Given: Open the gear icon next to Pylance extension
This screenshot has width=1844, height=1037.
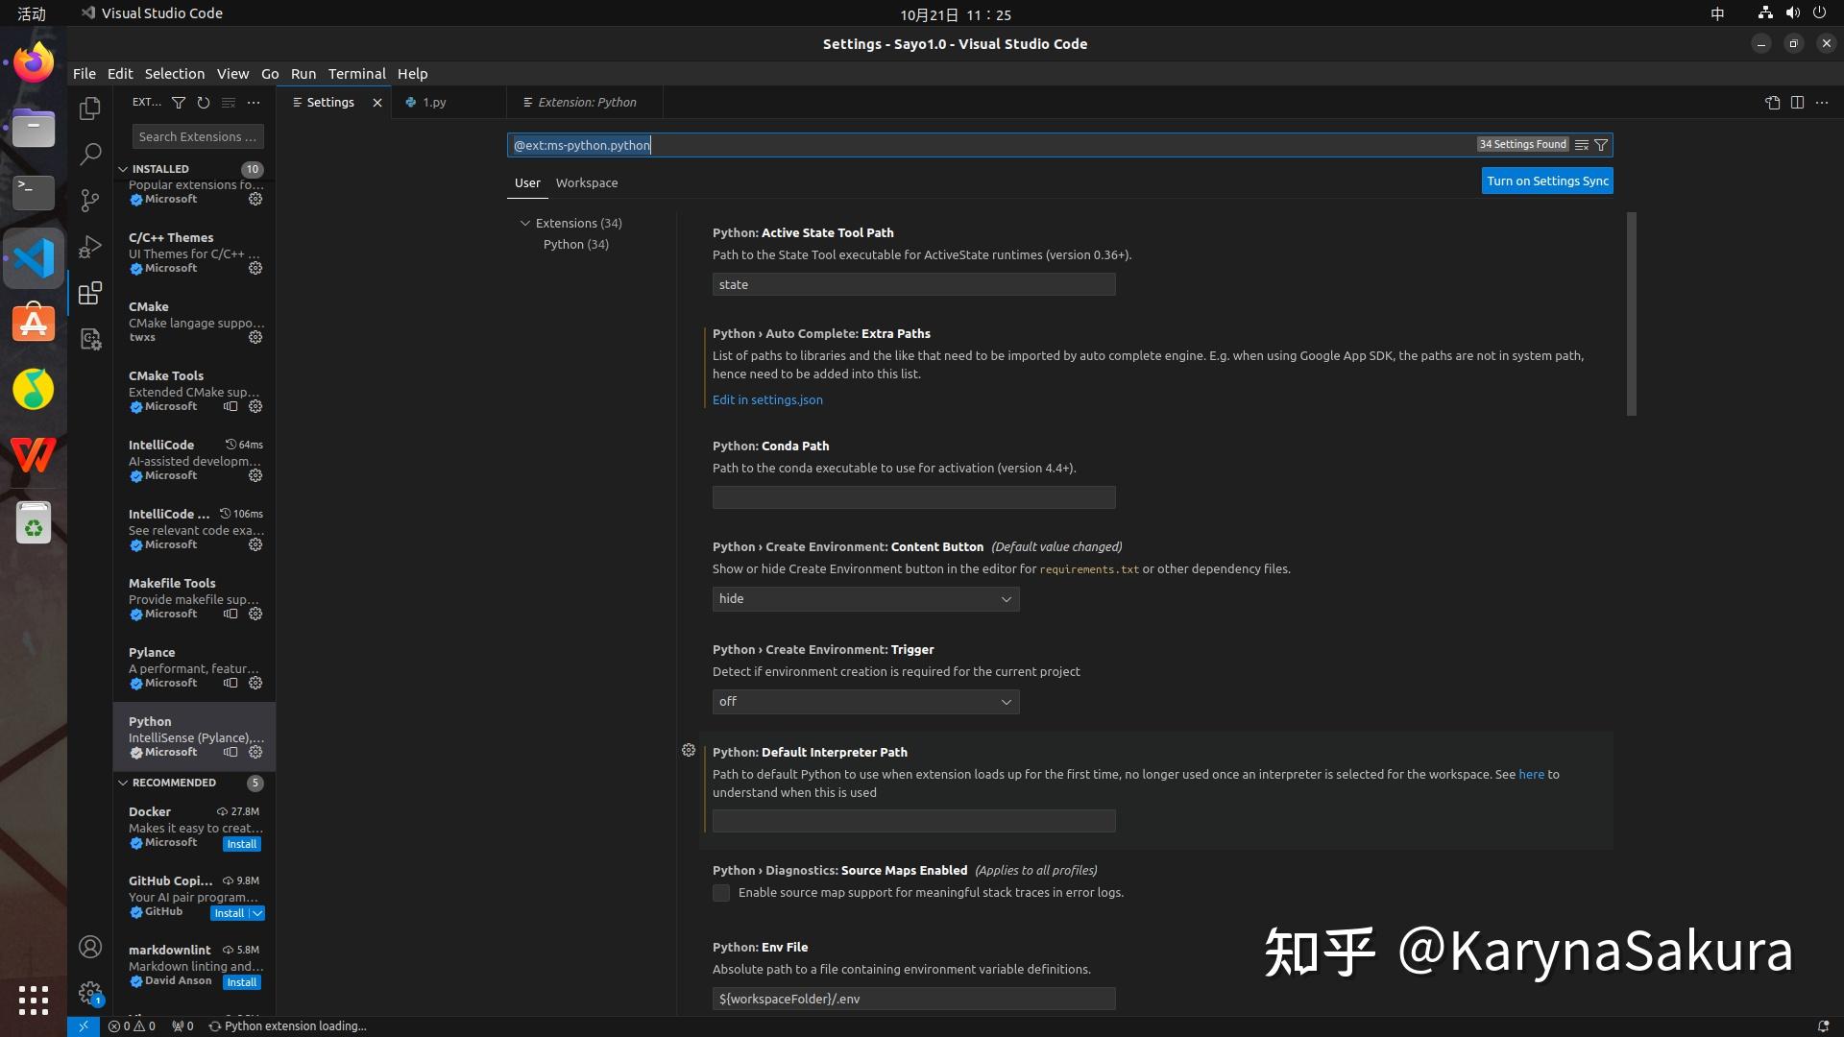Looking at the screenshot, I should tap(255, 683).
